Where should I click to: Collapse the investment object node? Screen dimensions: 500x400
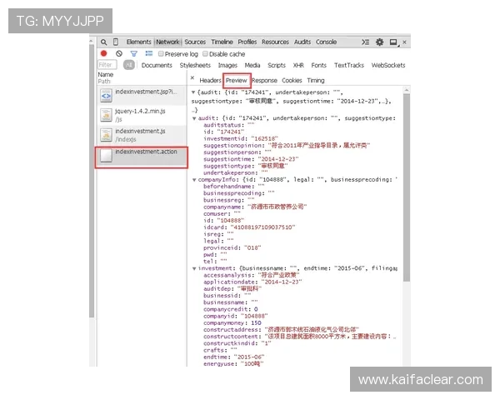click(194, 268)
